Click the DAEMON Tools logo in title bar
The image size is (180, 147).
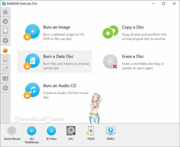point(4,3)
